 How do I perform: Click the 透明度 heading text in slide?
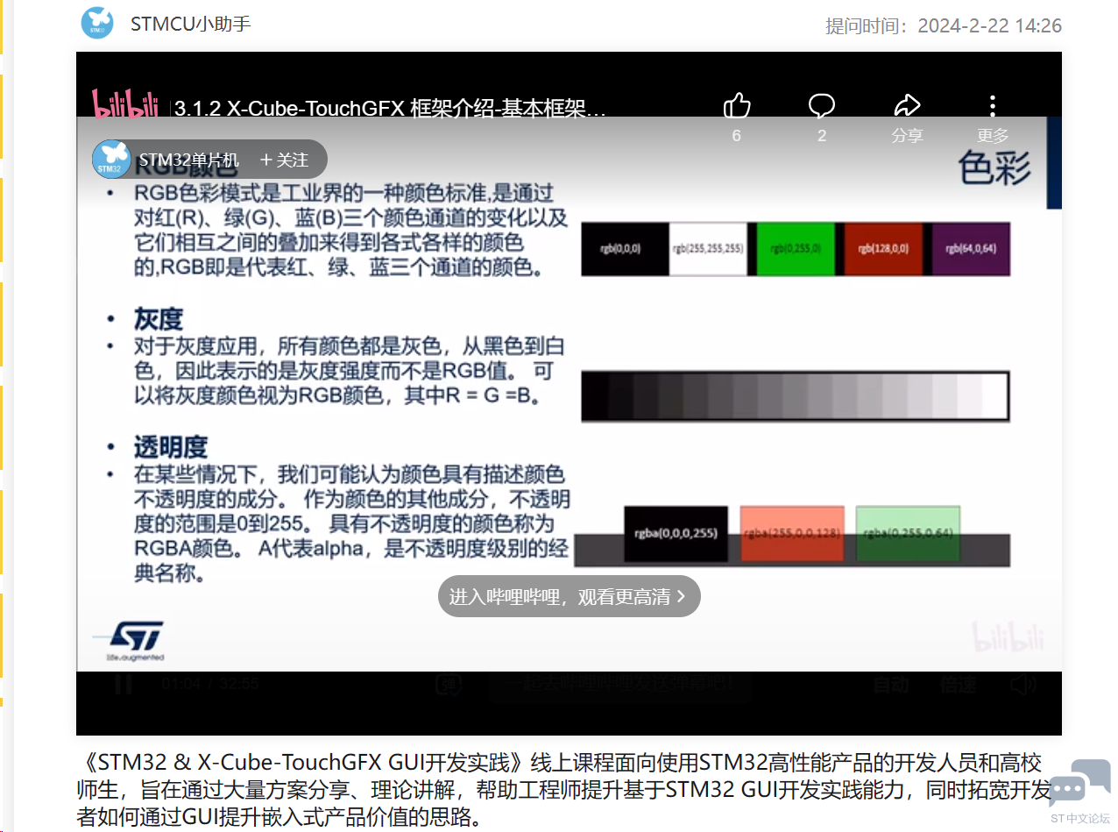171,447
